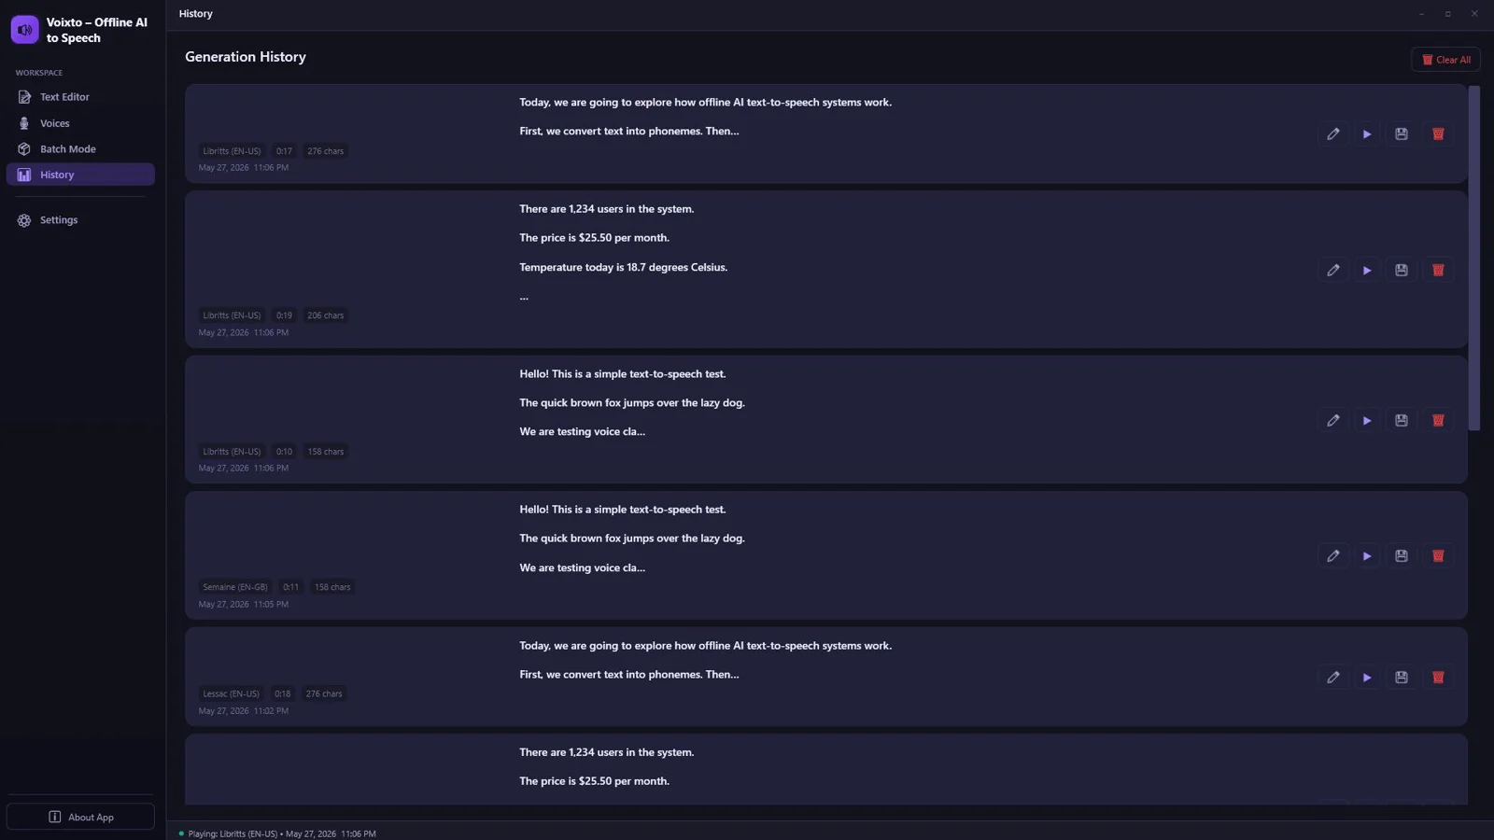Click the history list vertical scrollbar
This screenshot has height=840, width=1494.
(1474, 259)
